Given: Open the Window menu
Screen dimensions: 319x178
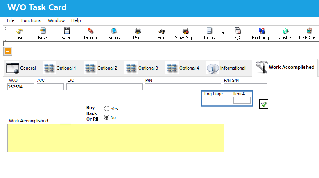Looking at the screenshot, I should click(x=56, y=20).
